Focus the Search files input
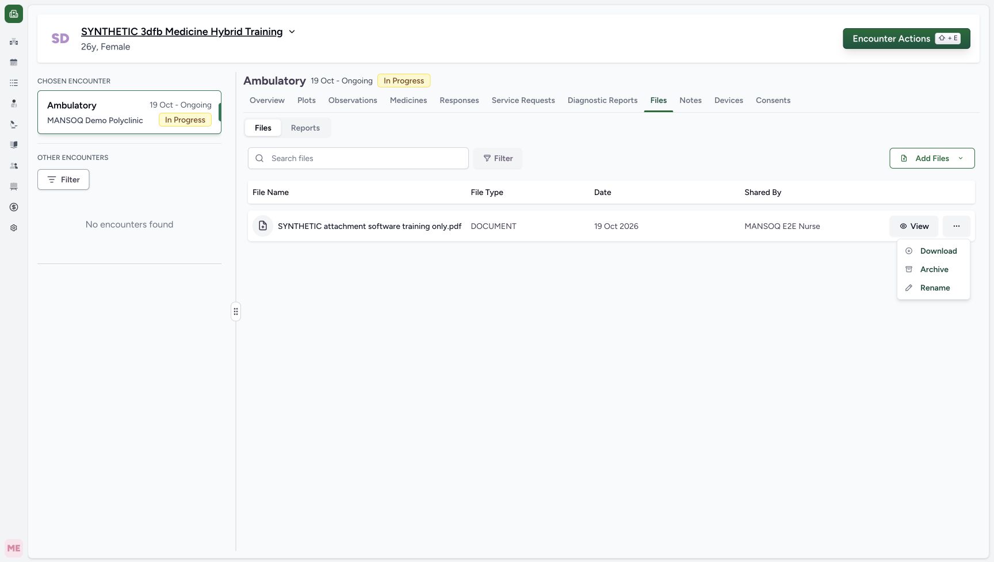The height and width of the screenshot is (562, 994). point(358,158)
